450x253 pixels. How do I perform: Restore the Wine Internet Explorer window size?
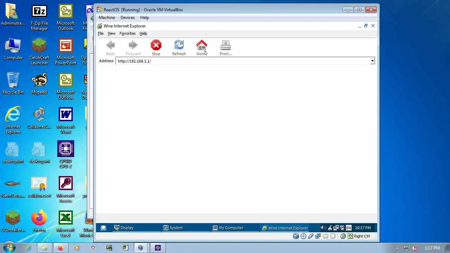point(366,26)
